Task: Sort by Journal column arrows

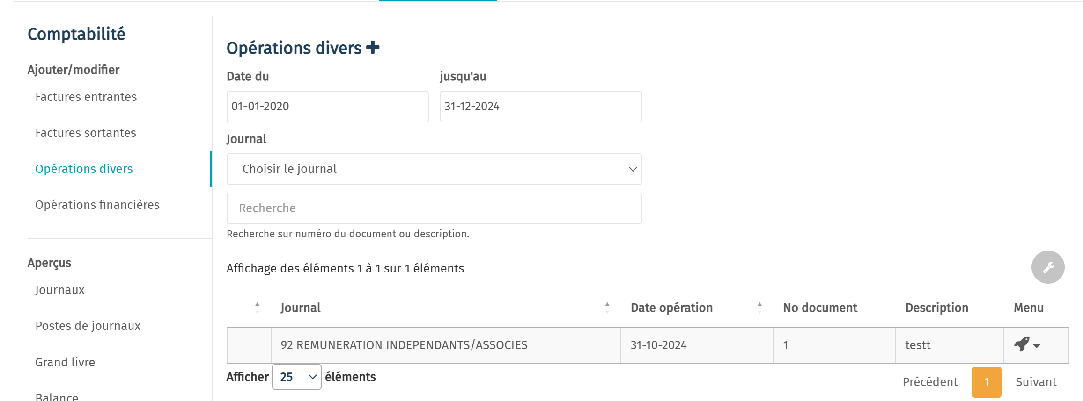Action: pyautogui.click(x=607, y=308)
